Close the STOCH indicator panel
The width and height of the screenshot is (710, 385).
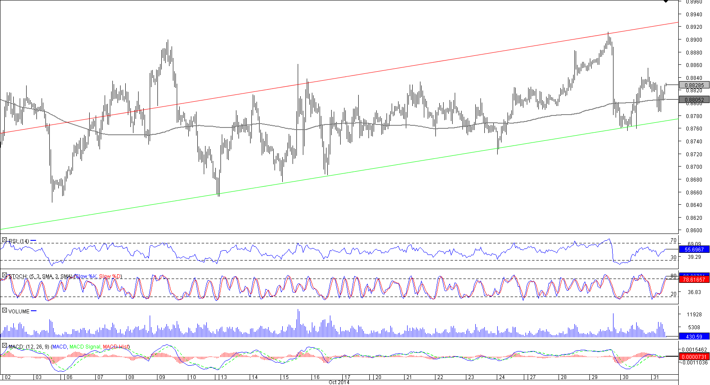pyautogui.click(x=4, y=276)
